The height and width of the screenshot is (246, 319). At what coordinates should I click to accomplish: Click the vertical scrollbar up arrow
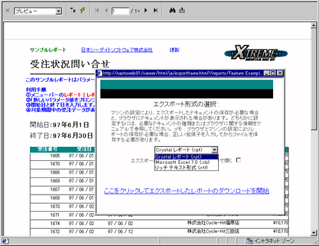pyautogui.click(x=314, y=25)
